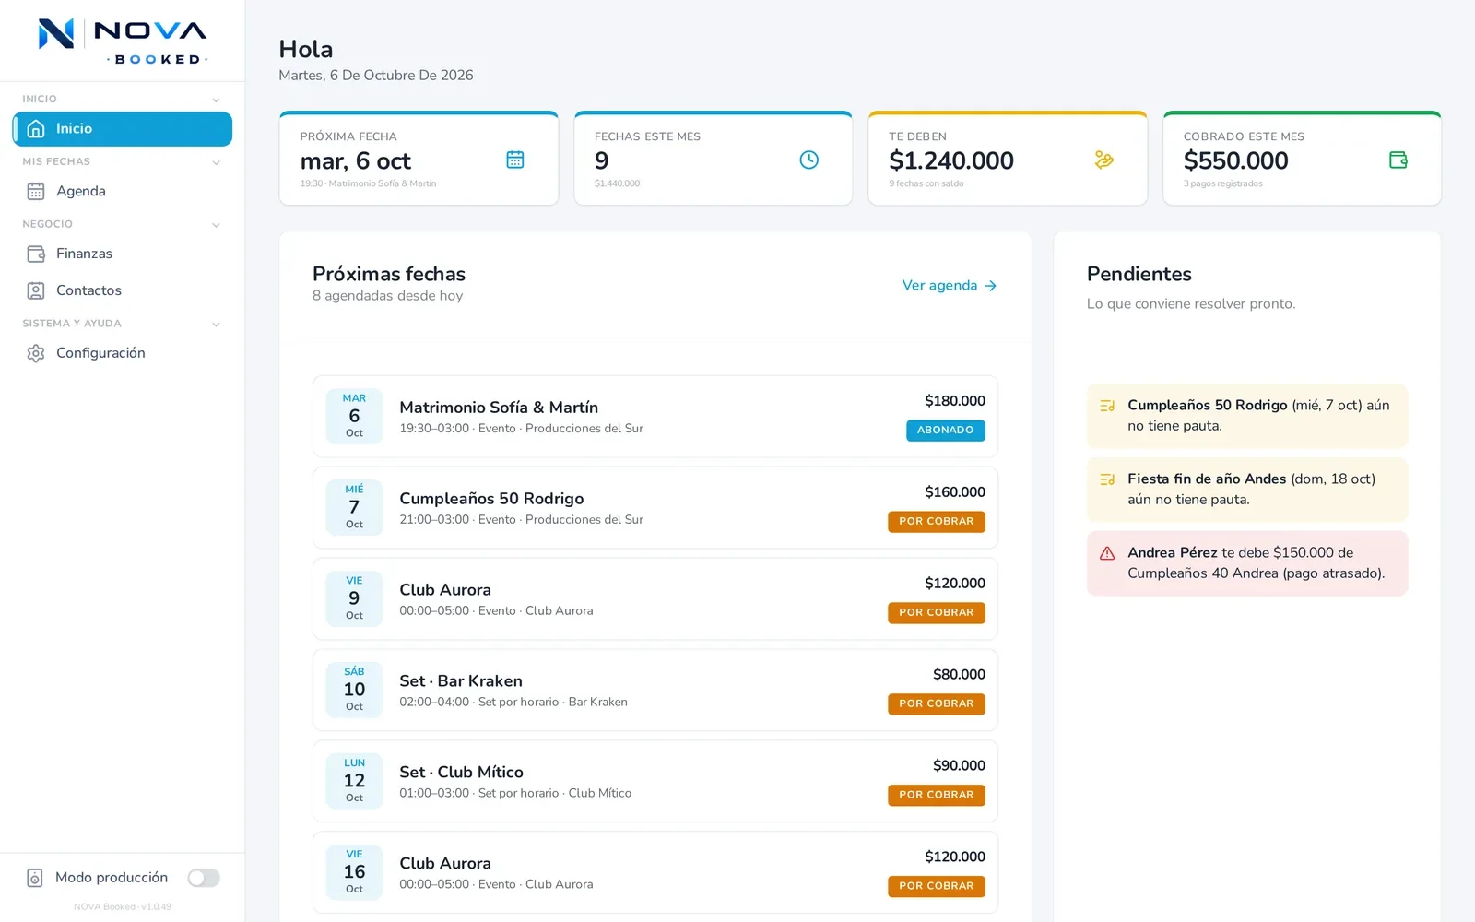Click the $80.000 amount on Bar Kraken
This screenshot has width=1475, height=922.
[x=959, y=675]
